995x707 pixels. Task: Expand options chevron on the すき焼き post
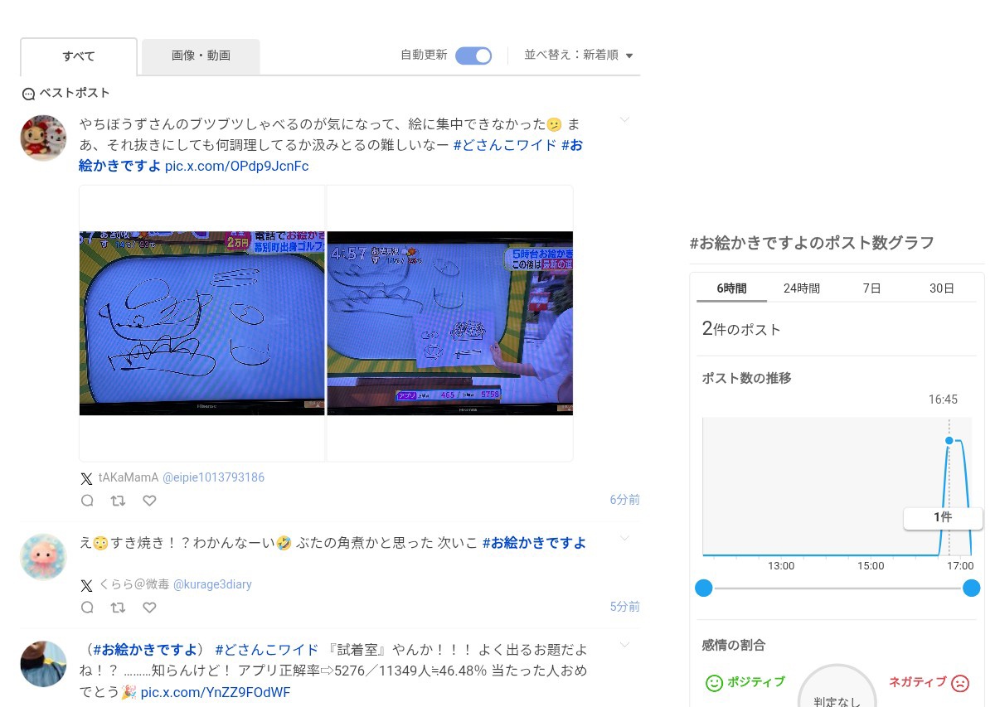point(625,539)
